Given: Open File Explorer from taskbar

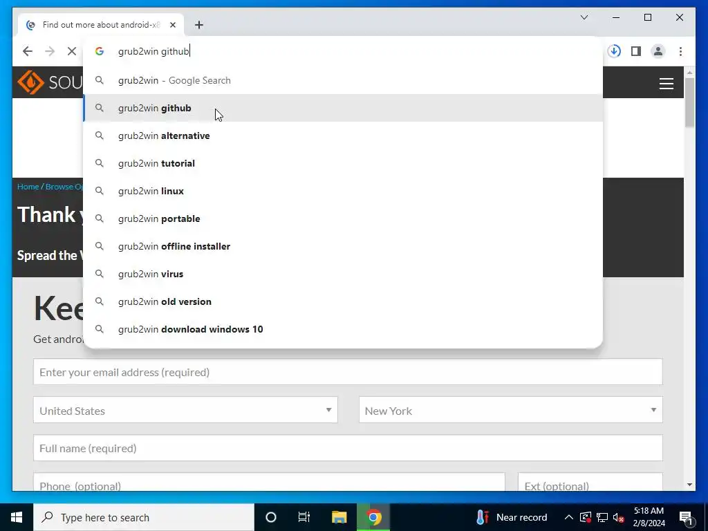Looking at the screenshot, I should [339, 517].
